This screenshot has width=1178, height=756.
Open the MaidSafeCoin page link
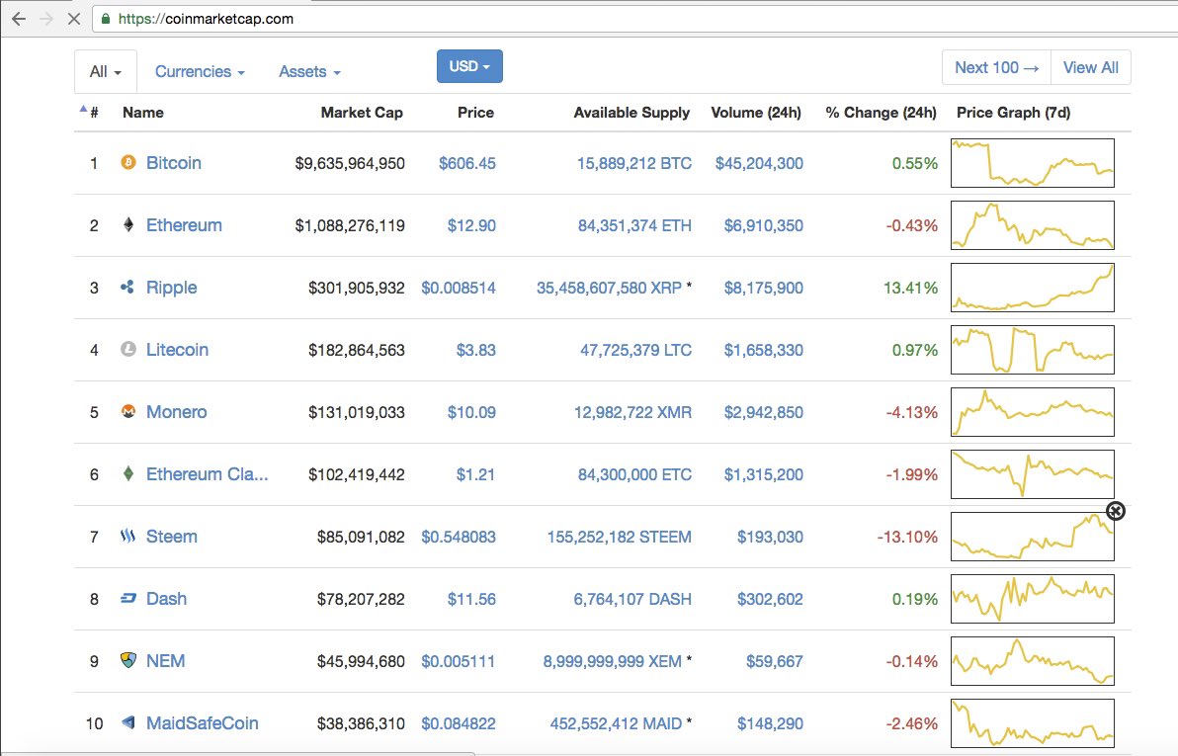[x=202, y=723]
